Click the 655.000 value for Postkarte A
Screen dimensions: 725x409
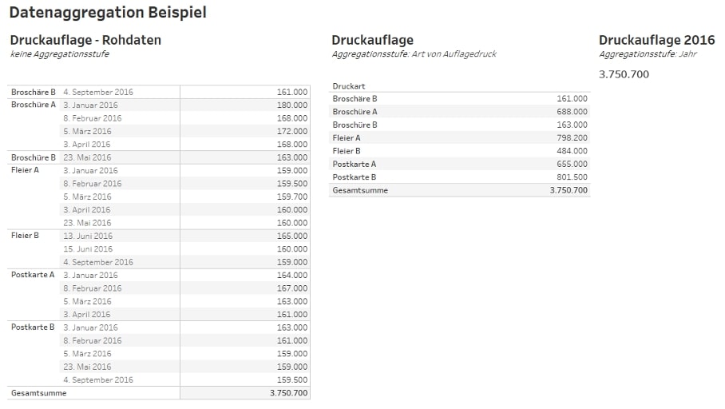pyautogui.click(x=572, y=164)
